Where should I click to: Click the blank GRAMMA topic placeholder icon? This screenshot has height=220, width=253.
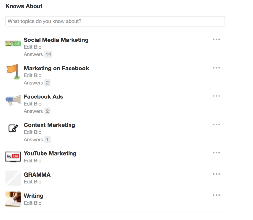click(x=13, y=178)
